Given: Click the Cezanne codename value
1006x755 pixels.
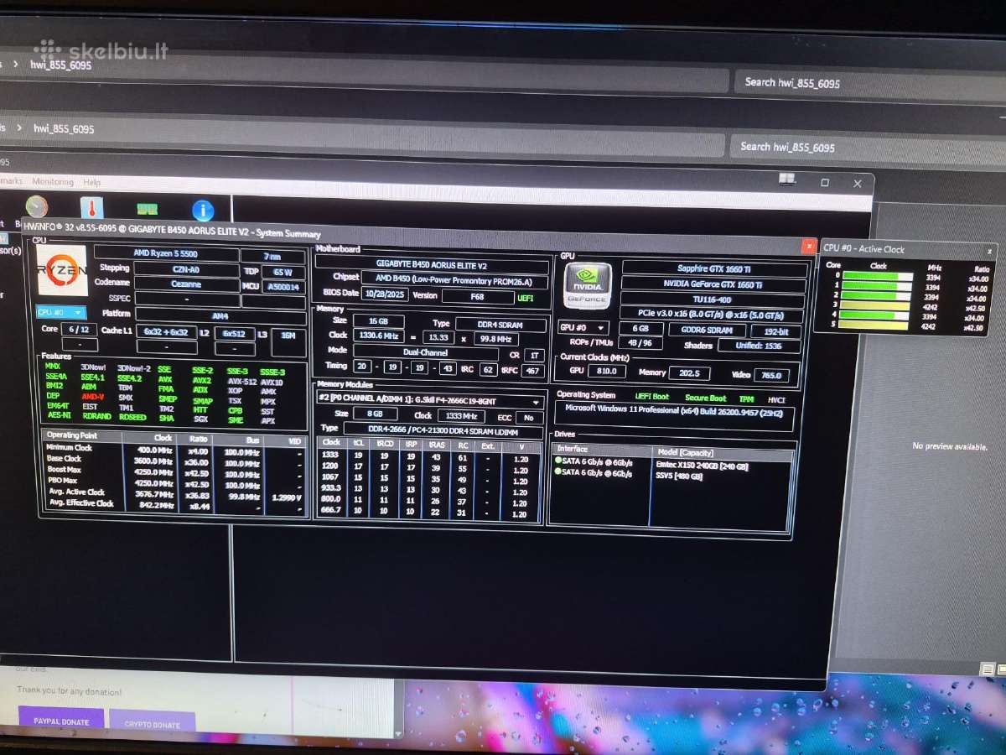Looking at the screenshot, I should tap(186, 284).
